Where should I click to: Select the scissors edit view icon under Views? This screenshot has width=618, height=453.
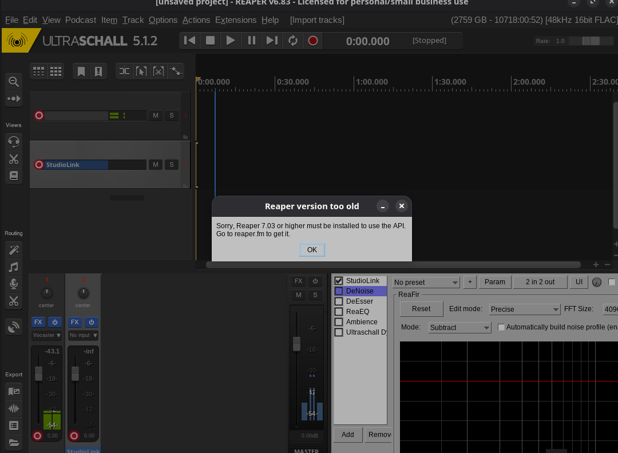pos(14,159)
